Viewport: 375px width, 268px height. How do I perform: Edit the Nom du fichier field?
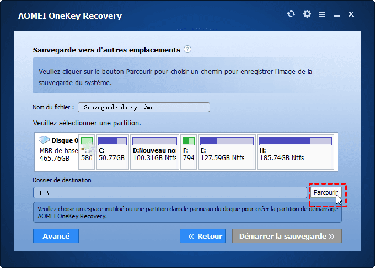tap(144, 107)
